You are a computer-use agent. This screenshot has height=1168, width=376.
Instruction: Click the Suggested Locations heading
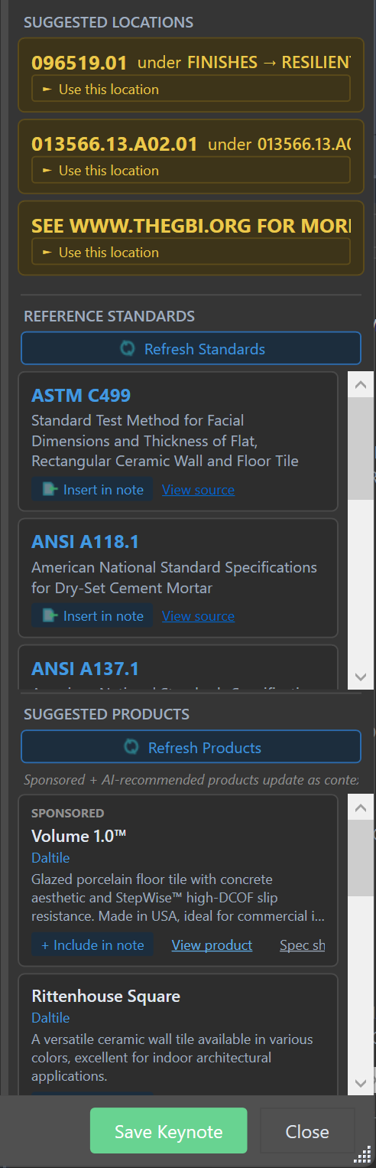109,22
